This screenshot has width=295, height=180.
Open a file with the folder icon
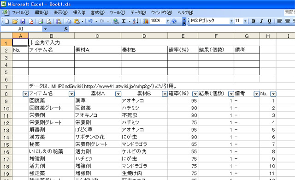point(15,21)
